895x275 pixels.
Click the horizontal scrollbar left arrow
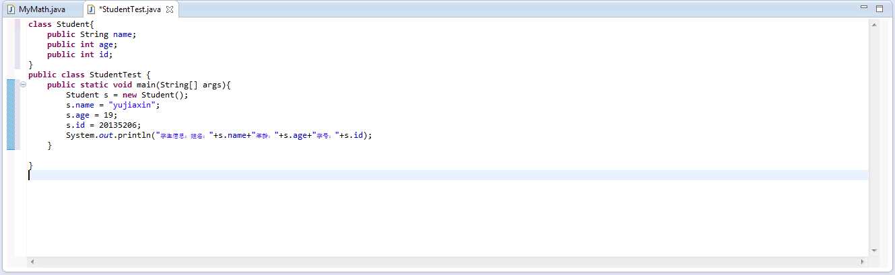point(32,261)
